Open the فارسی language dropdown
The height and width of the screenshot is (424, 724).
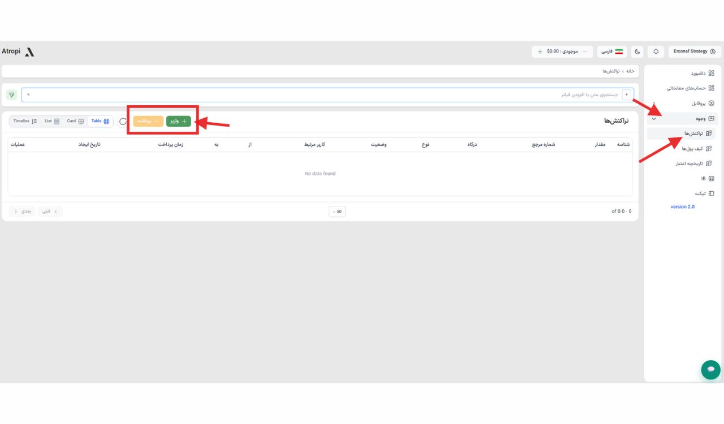[611, 51]
